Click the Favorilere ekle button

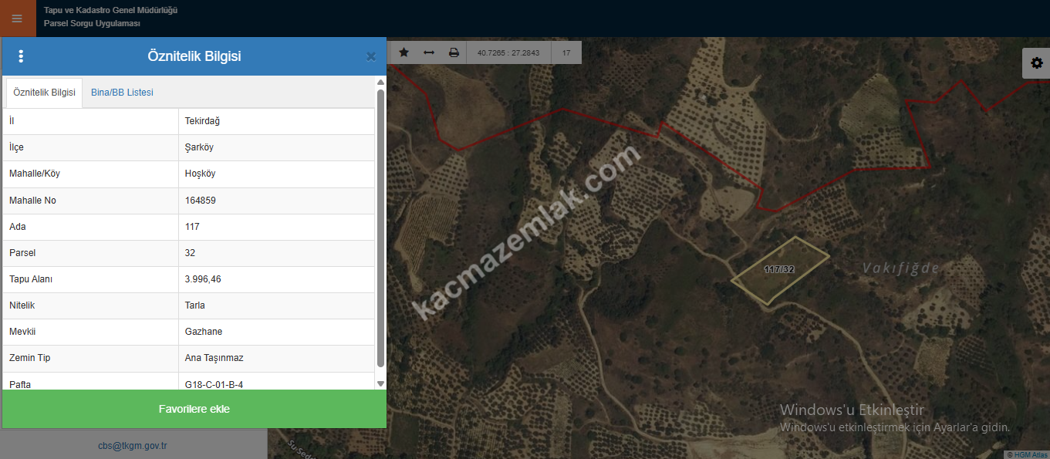tap(194, 409)
